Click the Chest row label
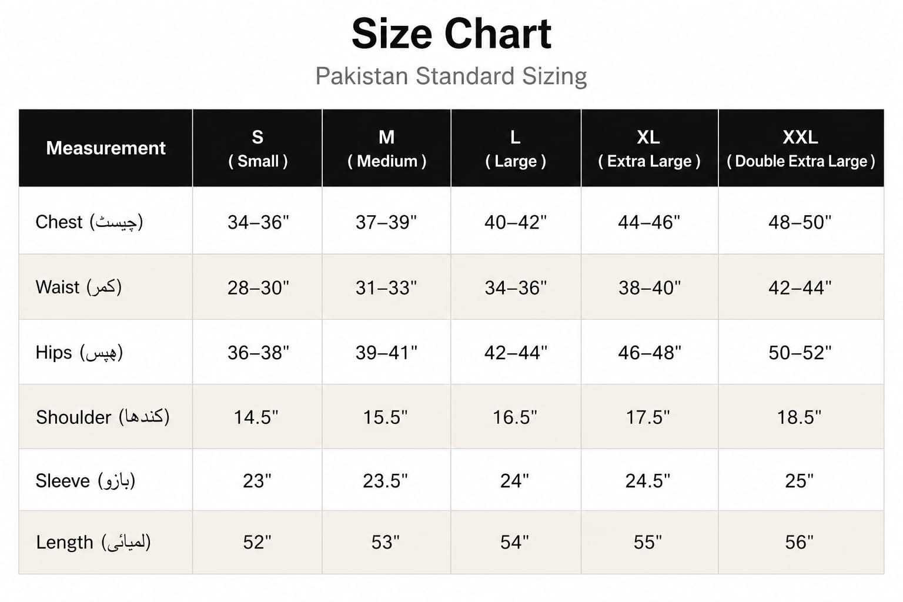 click(x=89, y=222)
